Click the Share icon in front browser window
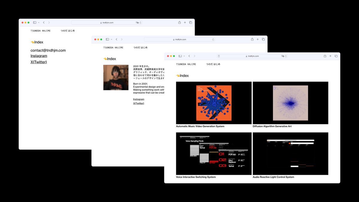This screenshot has width=359, height=202. pos(325,56)
